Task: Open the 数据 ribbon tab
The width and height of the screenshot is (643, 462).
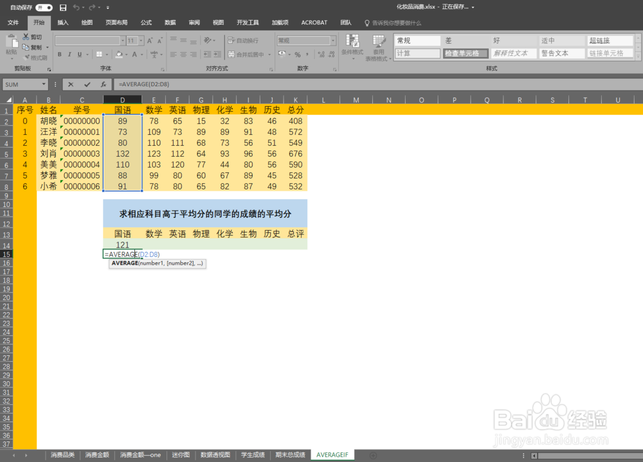Action: point(170,22)
